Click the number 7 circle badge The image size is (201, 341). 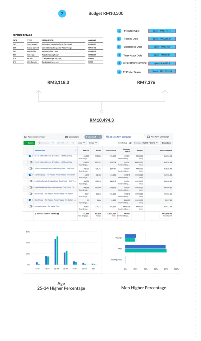[x=62, y=14]
